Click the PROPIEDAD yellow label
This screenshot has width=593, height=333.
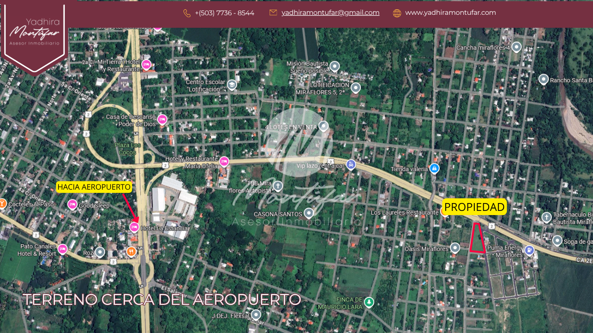click(x=474, y=207)
